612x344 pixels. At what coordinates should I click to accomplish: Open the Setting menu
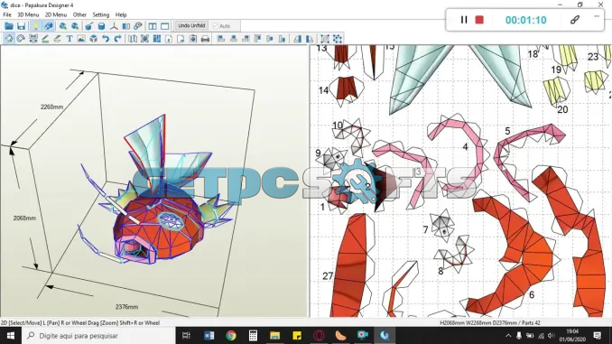click(x=101, y=14)
